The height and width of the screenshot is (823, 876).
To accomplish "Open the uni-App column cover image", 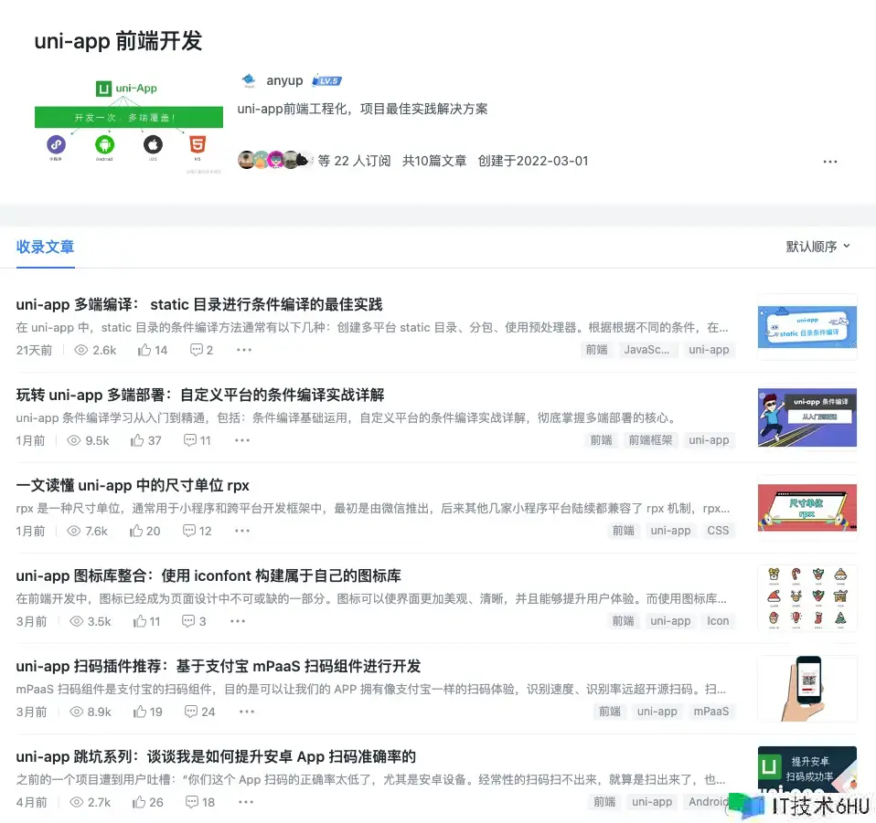I will 129,127.
